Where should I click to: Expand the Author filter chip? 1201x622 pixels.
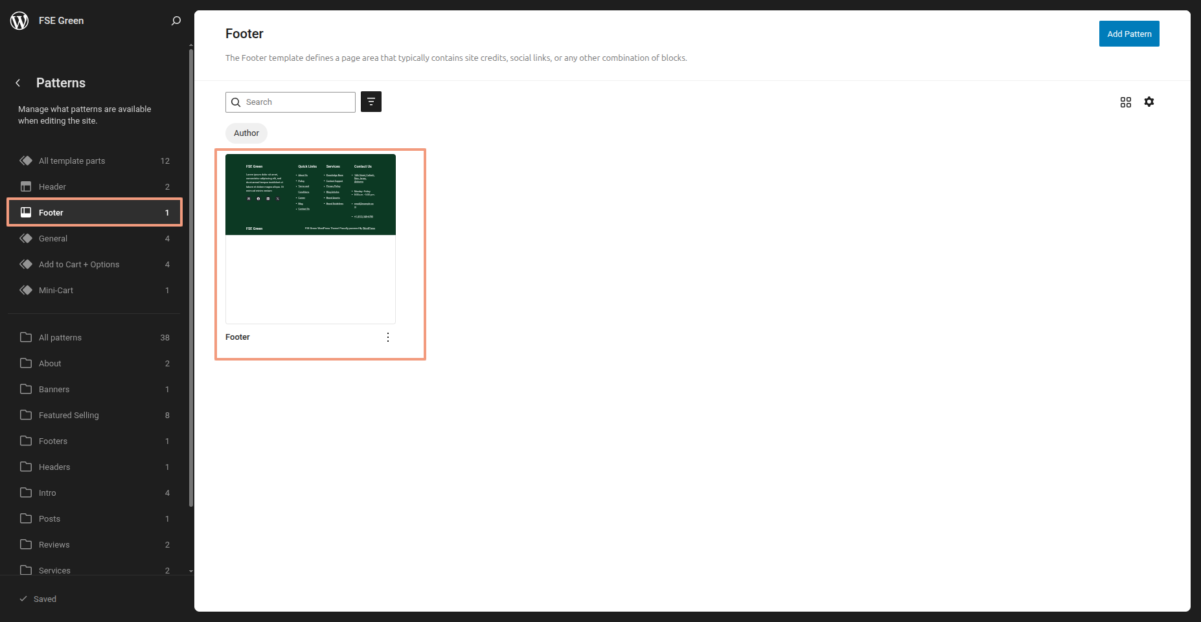246,133
